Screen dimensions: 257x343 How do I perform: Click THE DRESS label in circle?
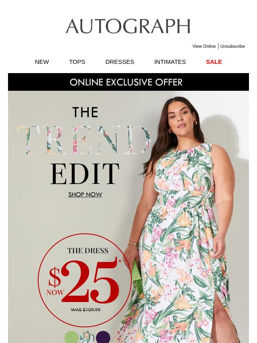(88, 251)
